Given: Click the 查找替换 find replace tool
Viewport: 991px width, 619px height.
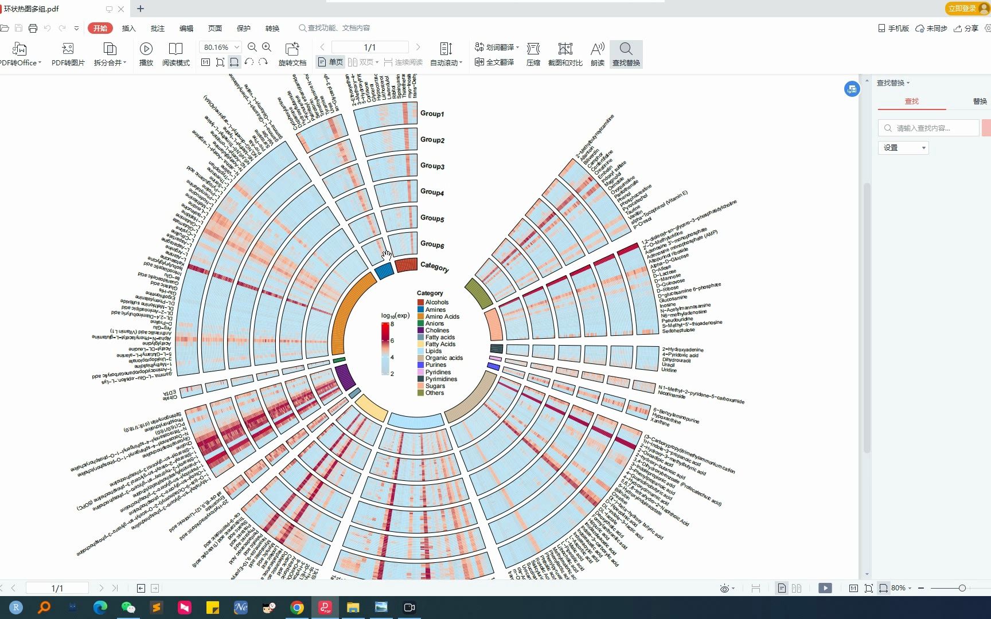Looking at the screenshot, I should 626,54.
